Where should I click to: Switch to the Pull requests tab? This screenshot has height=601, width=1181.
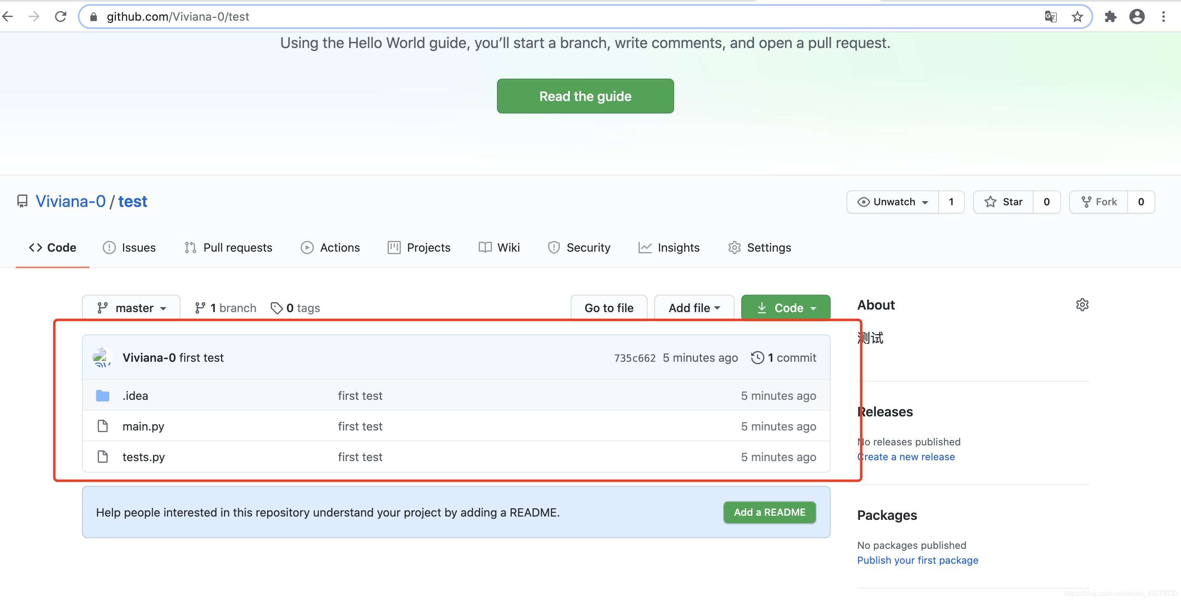228,248
